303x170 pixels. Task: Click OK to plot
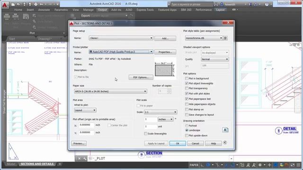click(x=178, y=144)
